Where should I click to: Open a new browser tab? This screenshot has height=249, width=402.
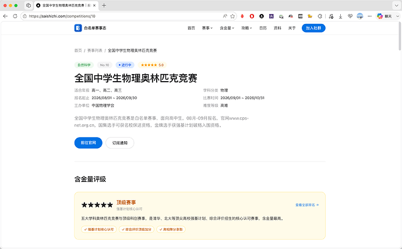(x=104, y=5)
